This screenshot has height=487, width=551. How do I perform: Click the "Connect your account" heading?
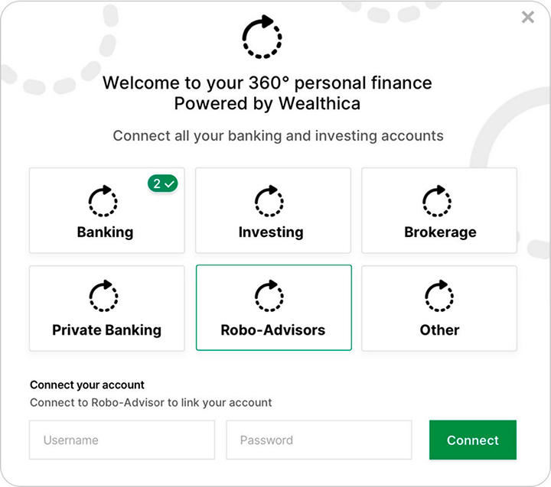tap(87, 385)
